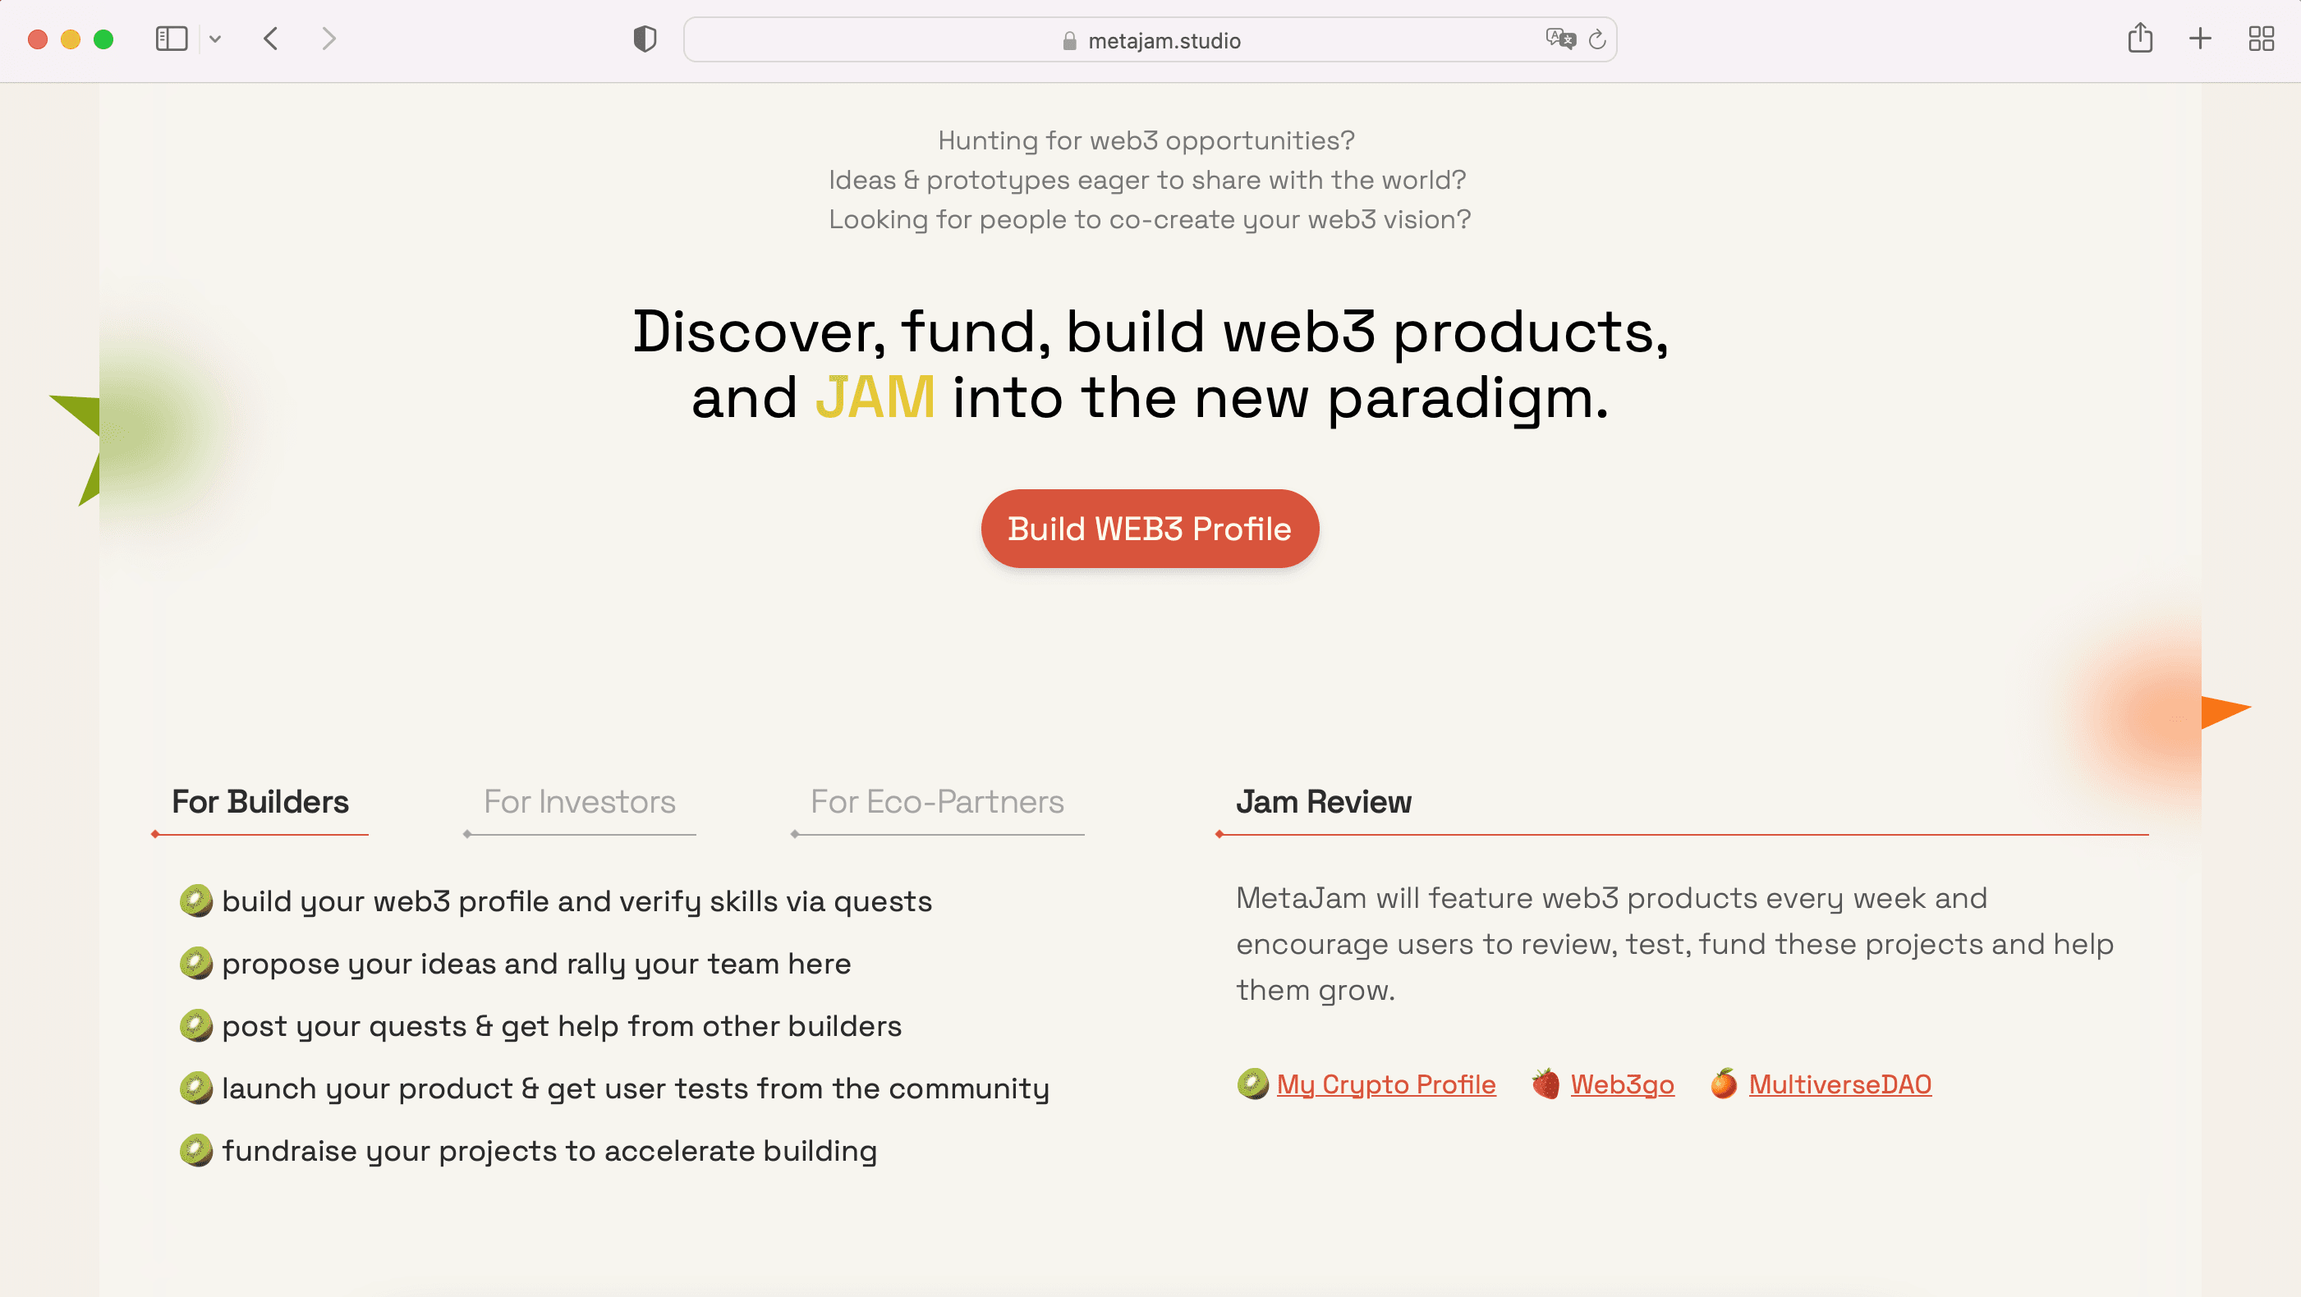Open the My Crypto Profile link
2301x1297 pixels.
point(1385,1084)
